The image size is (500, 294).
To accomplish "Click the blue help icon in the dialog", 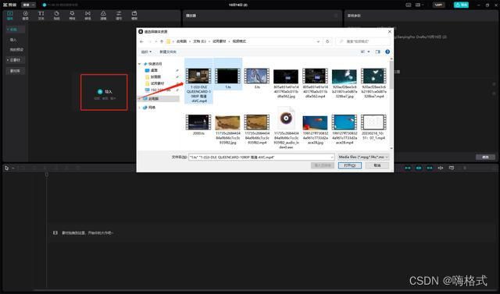I will coord(387,51).
